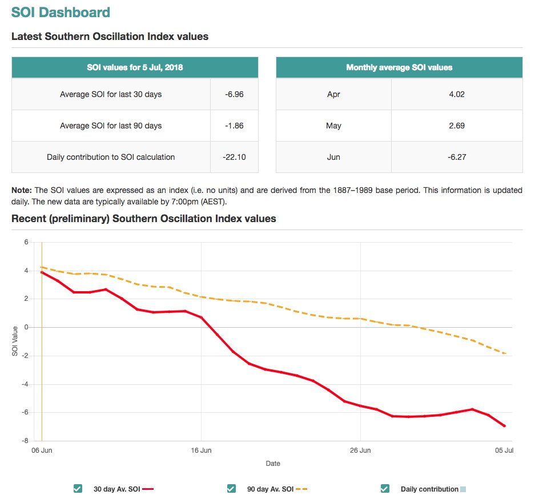The height and width of the screenshot is (499, 539).
Task: Uncheck the 90 day Av. SOI checkbox
Action: pos(231,488)
